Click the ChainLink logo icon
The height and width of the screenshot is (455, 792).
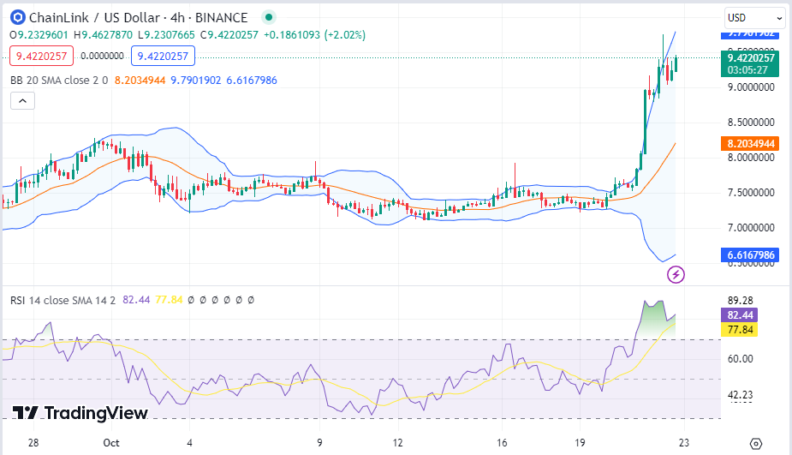[x=18, y=18]
